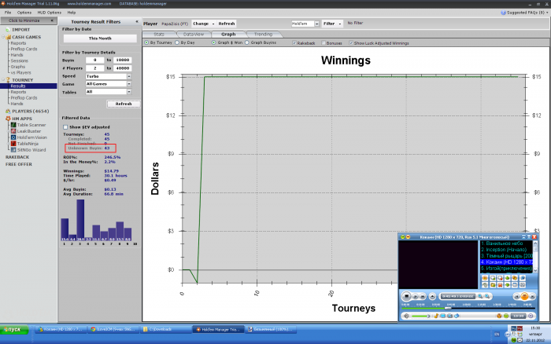Open the Tables dropdown showing All
The image size is (551, 344).
[129, 92]
